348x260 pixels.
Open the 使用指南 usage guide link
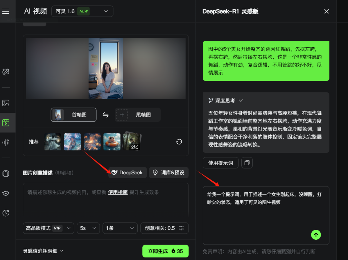tap(118, 192)
